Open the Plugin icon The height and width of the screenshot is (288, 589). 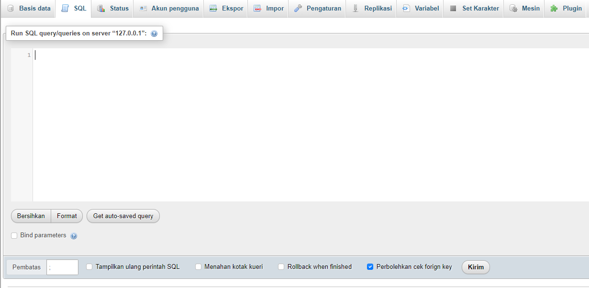[x=554, y=8]
